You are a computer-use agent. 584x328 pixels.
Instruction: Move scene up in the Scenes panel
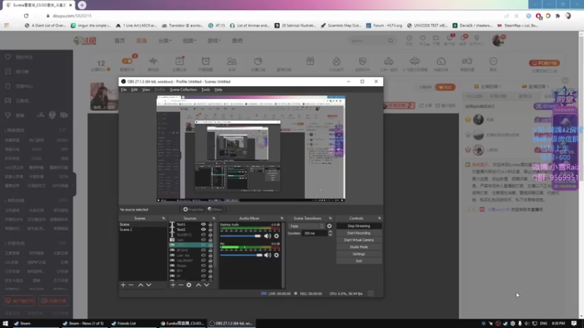141,285
